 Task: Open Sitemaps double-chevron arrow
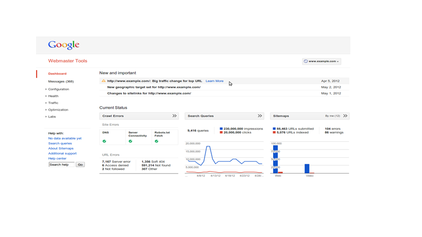(x=345, y=116)
